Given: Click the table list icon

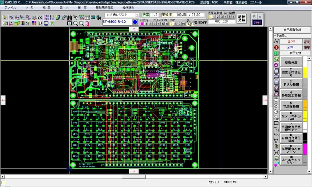Looking at the screenshot, I should pyautogui.click(x=87, y=17).
